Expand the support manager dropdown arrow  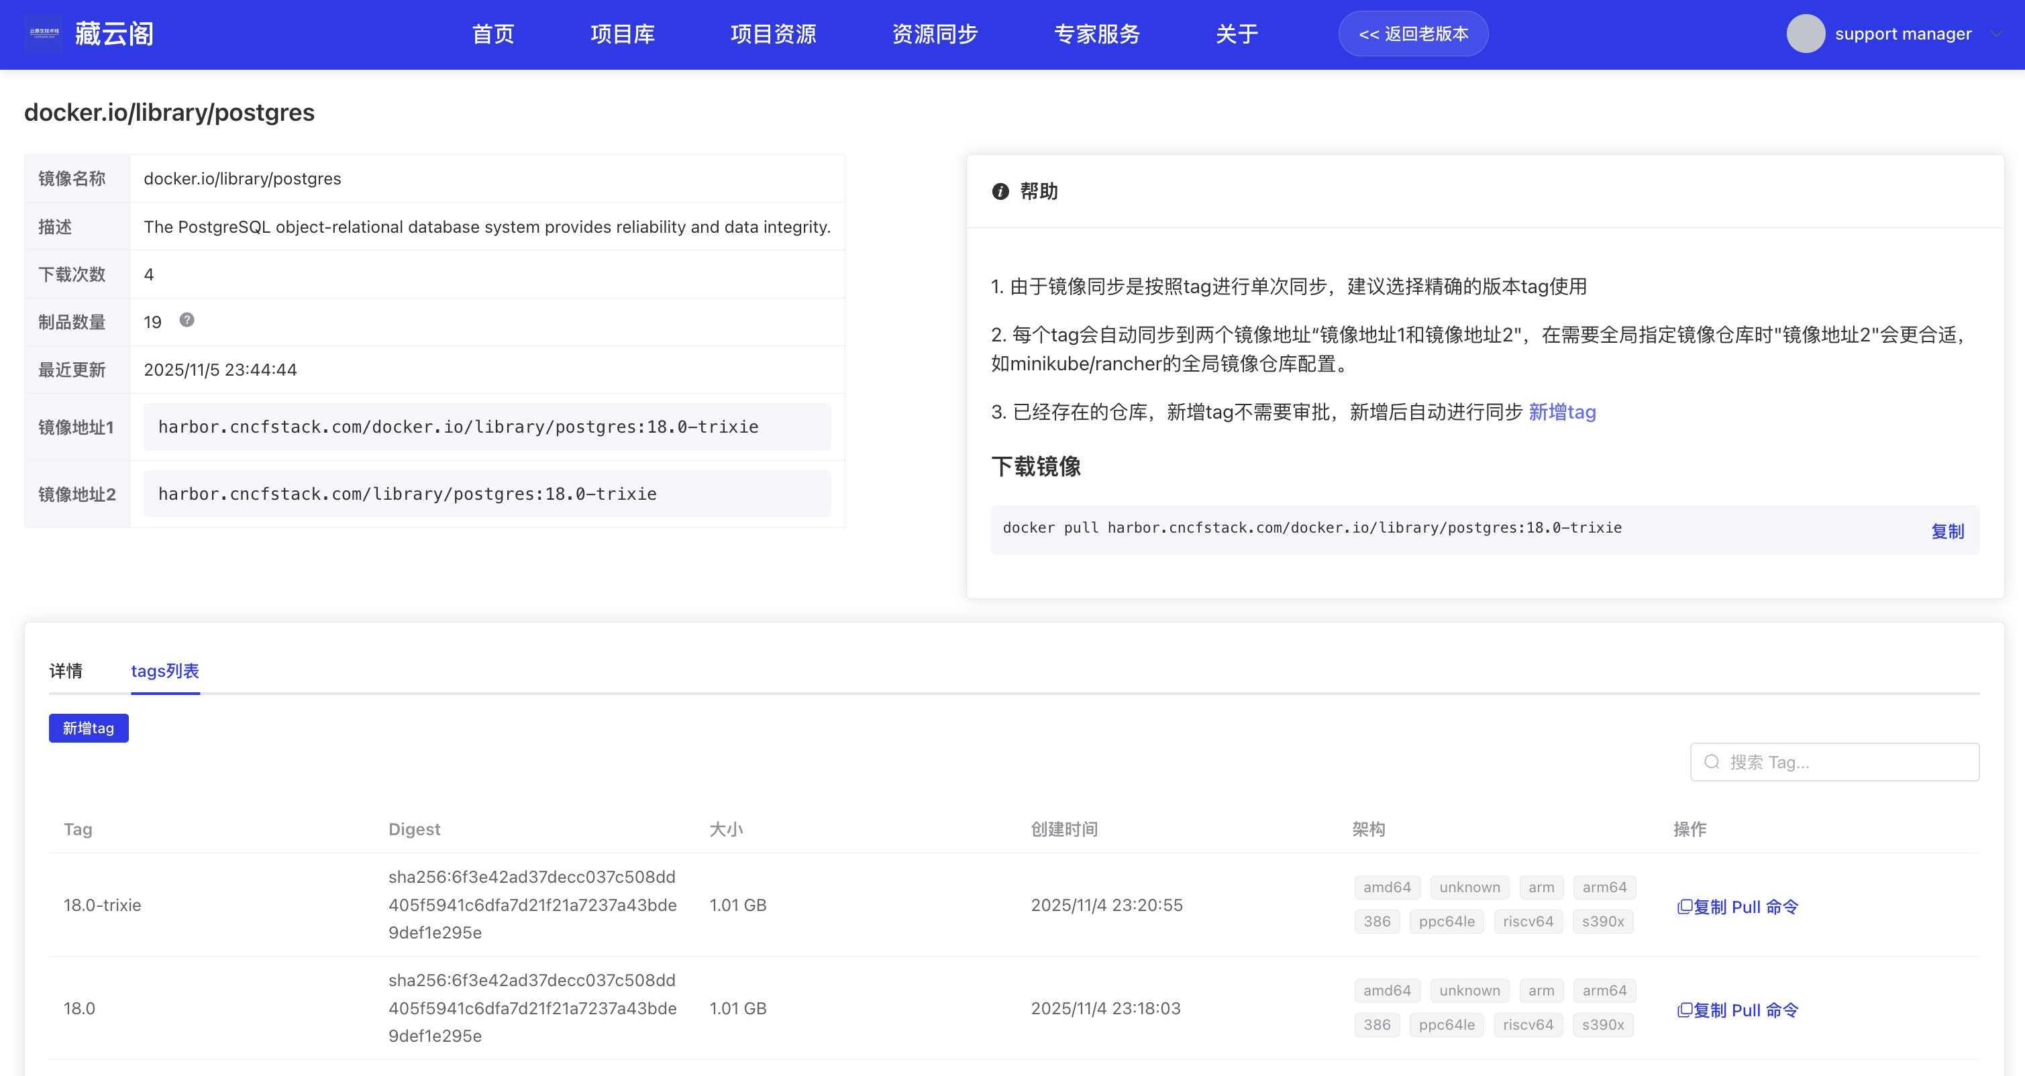tap(1997, 34)
